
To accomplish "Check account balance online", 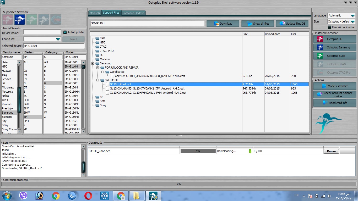I will [x=335, y=94].
